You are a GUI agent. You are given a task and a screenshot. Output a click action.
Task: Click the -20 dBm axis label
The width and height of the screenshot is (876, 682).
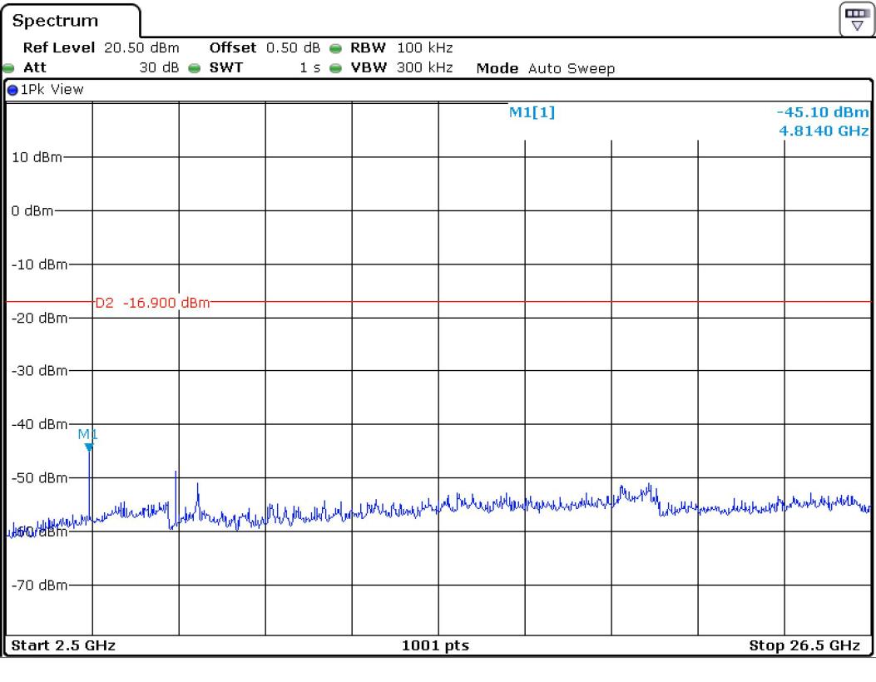(x=40, y=318)
